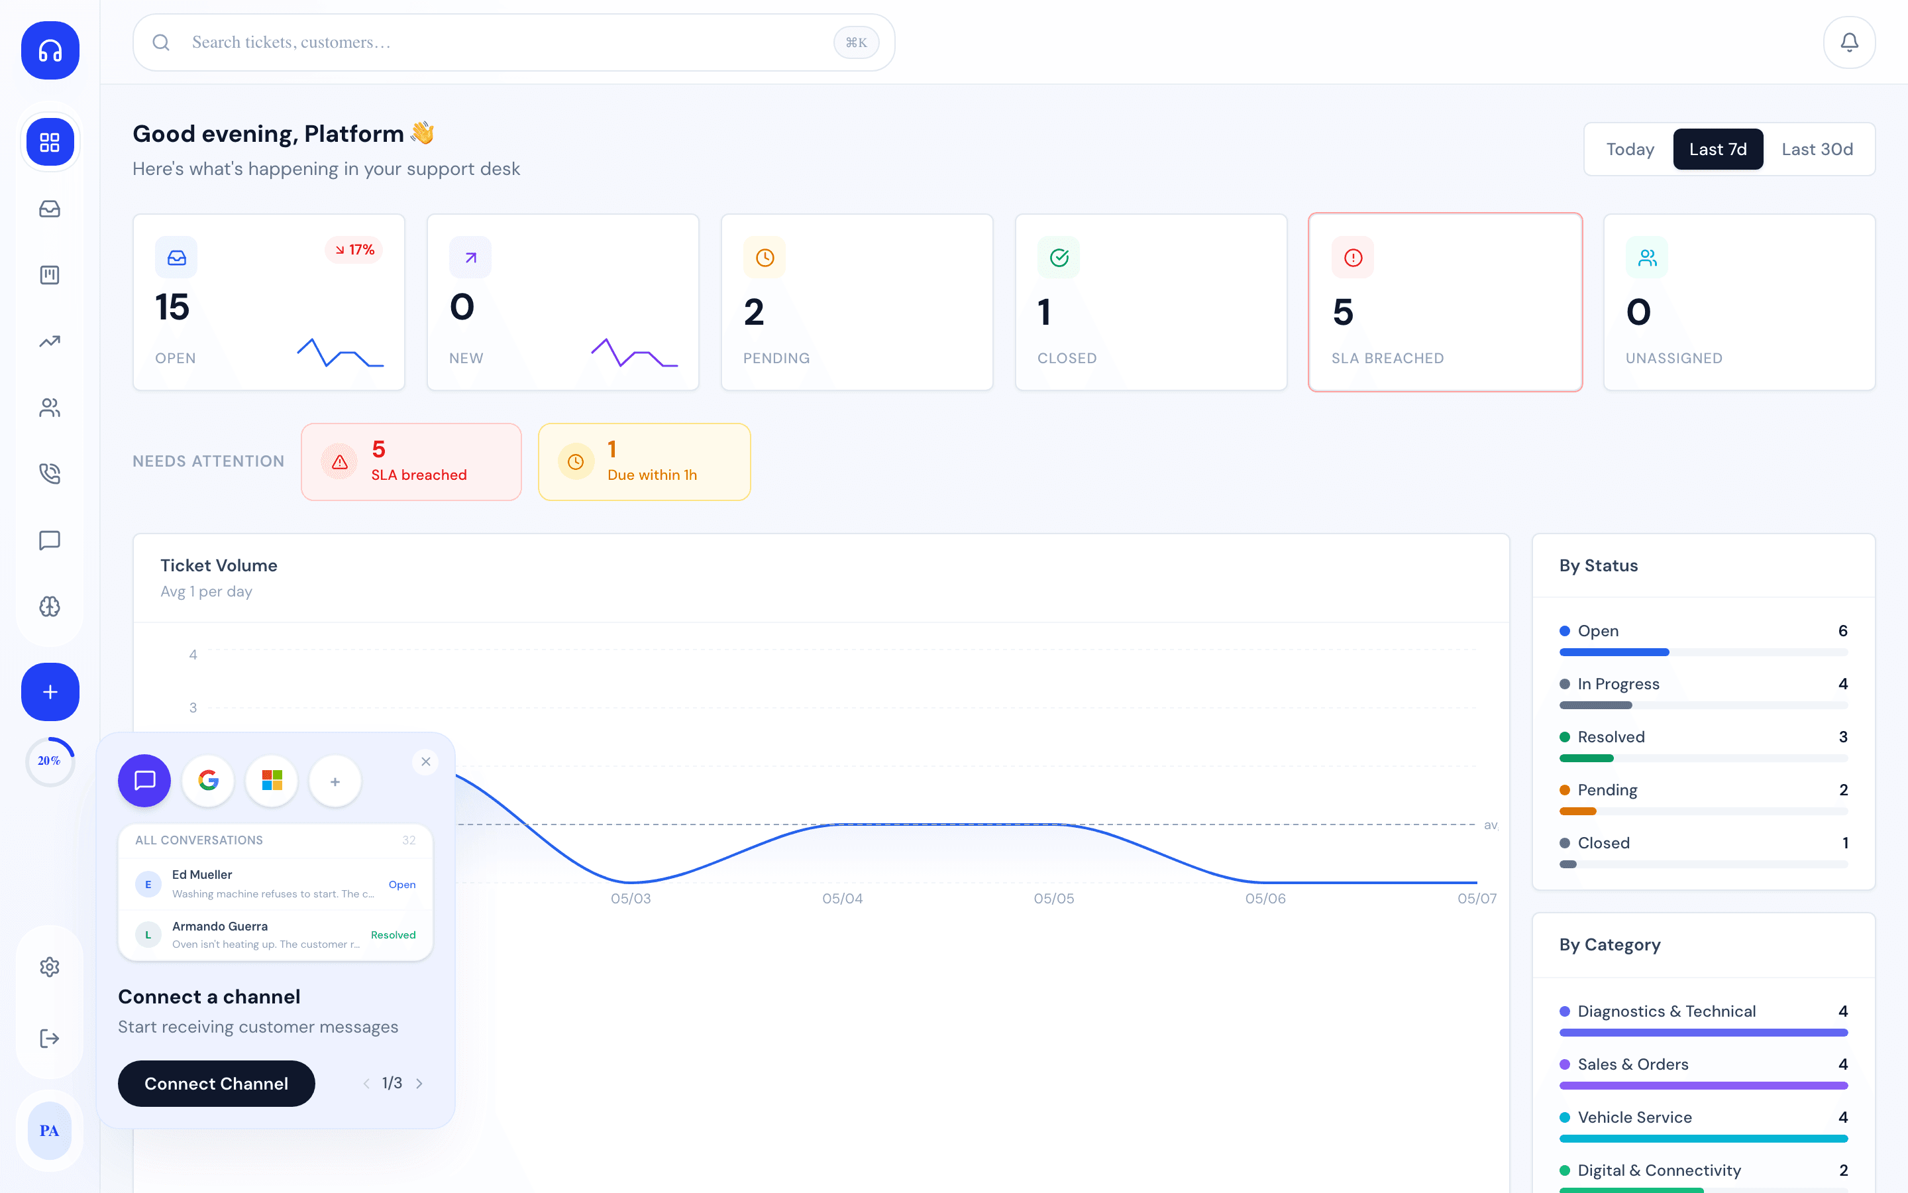This screenshot has width=1908, height=1193.
Task: Click the Pending status row in By Status
Action: pyautogui.click(x=1703, y=799)
